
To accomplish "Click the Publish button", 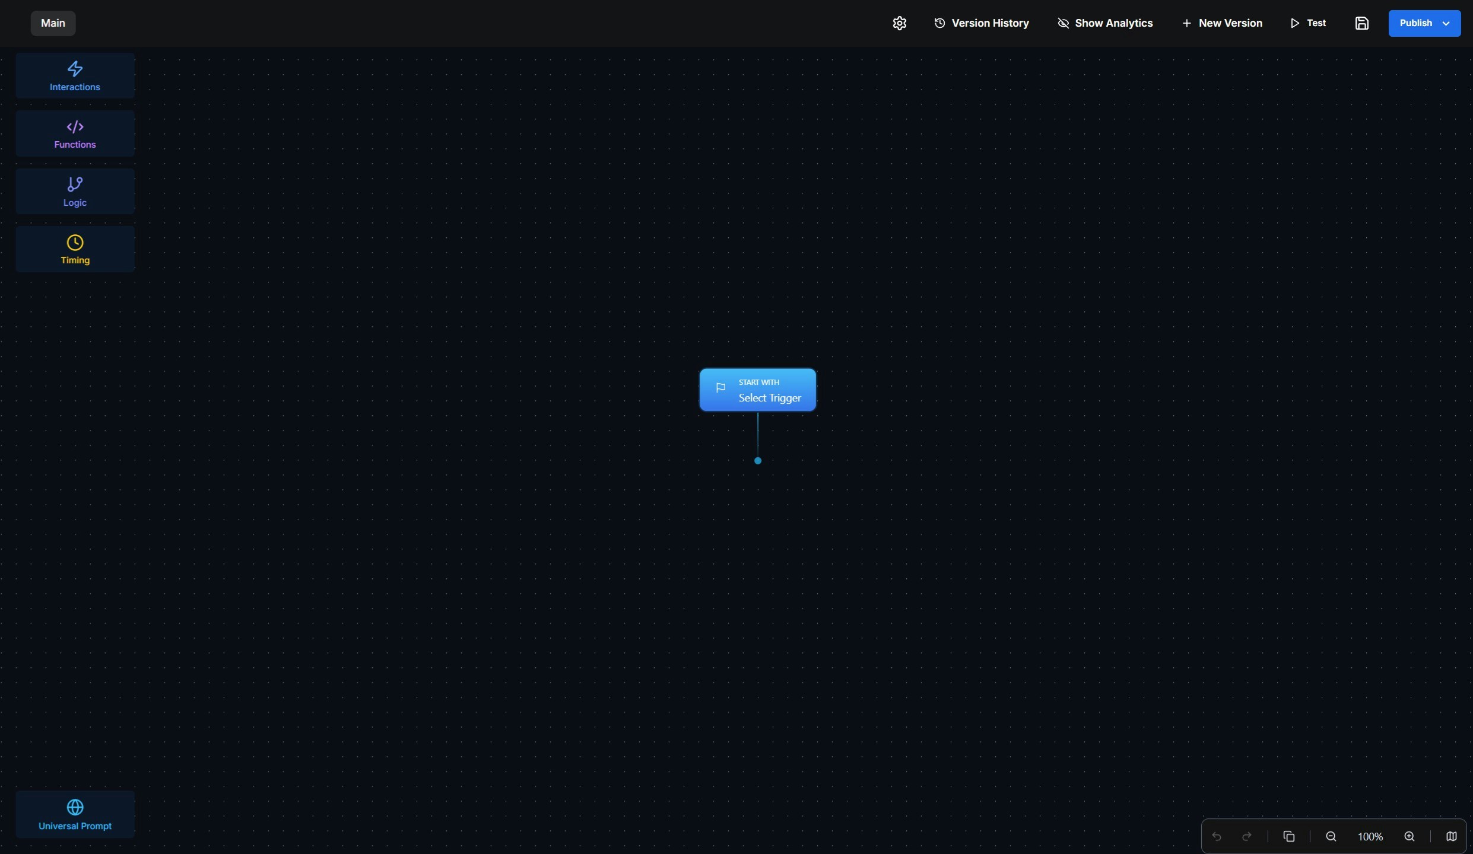I will point(1417,23).
